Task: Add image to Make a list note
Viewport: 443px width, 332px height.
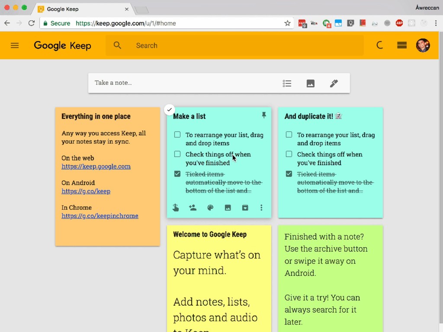Action: (x=228, y=208)
